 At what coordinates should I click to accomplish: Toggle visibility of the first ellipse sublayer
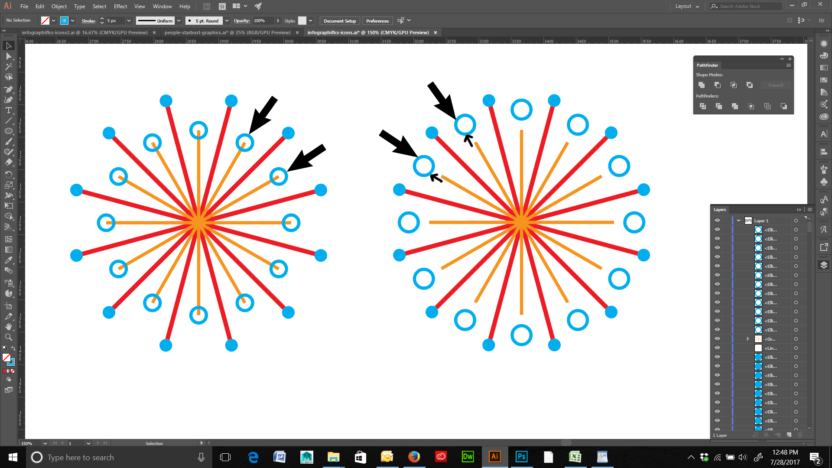coord(717,230)
